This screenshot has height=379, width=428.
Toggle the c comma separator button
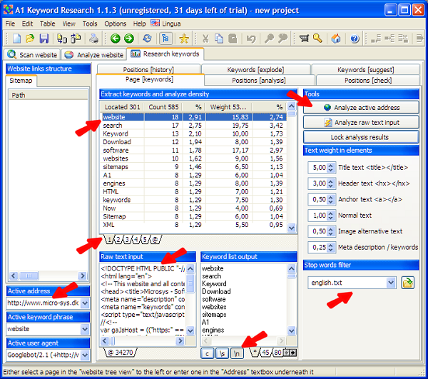coord(208,351)
